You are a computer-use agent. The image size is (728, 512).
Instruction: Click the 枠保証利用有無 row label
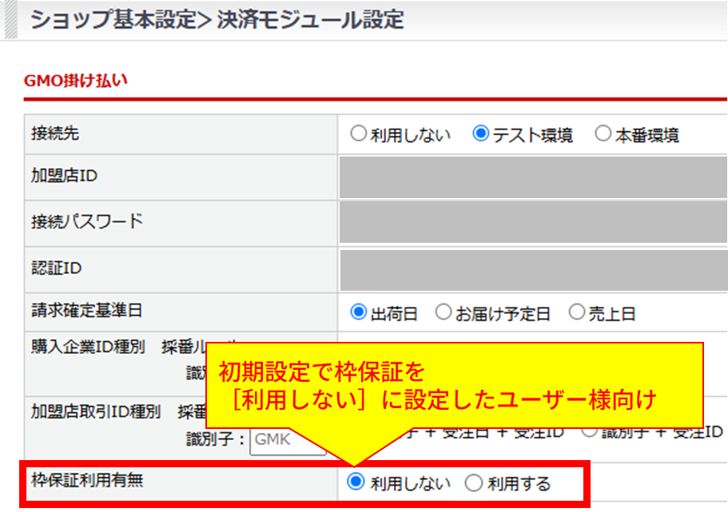click(x=87, y=480)
